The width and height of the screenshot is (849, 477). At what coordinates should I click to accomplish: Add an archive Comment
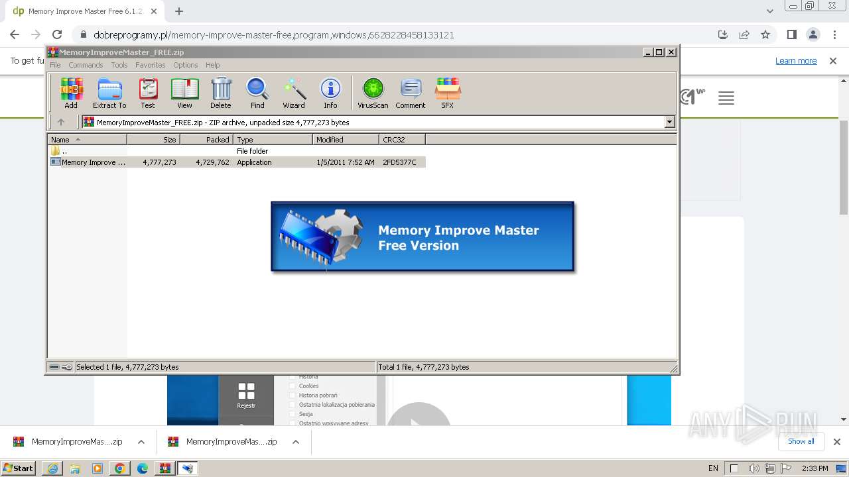coord(411,93)
